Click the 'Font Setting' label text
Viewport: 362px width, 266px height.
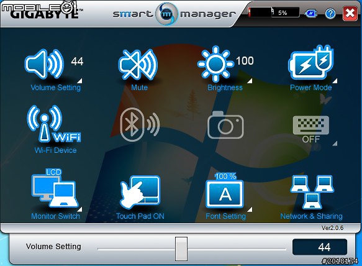[x=226, y=216]
